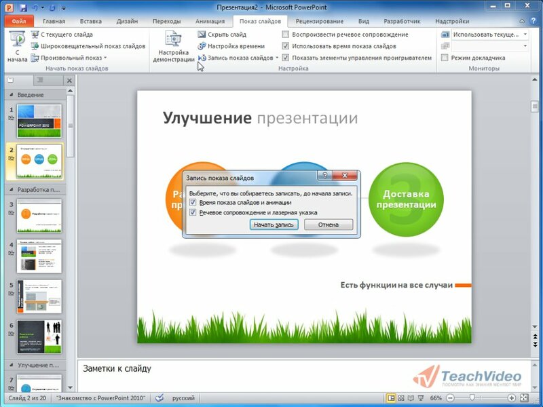Uncheck Время показа слайдов и анимации
The image size is (543, 407).
point(193,202)
